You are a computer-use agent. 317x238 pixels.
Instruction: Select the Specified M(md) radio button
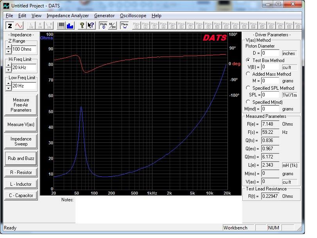(248, 101)
